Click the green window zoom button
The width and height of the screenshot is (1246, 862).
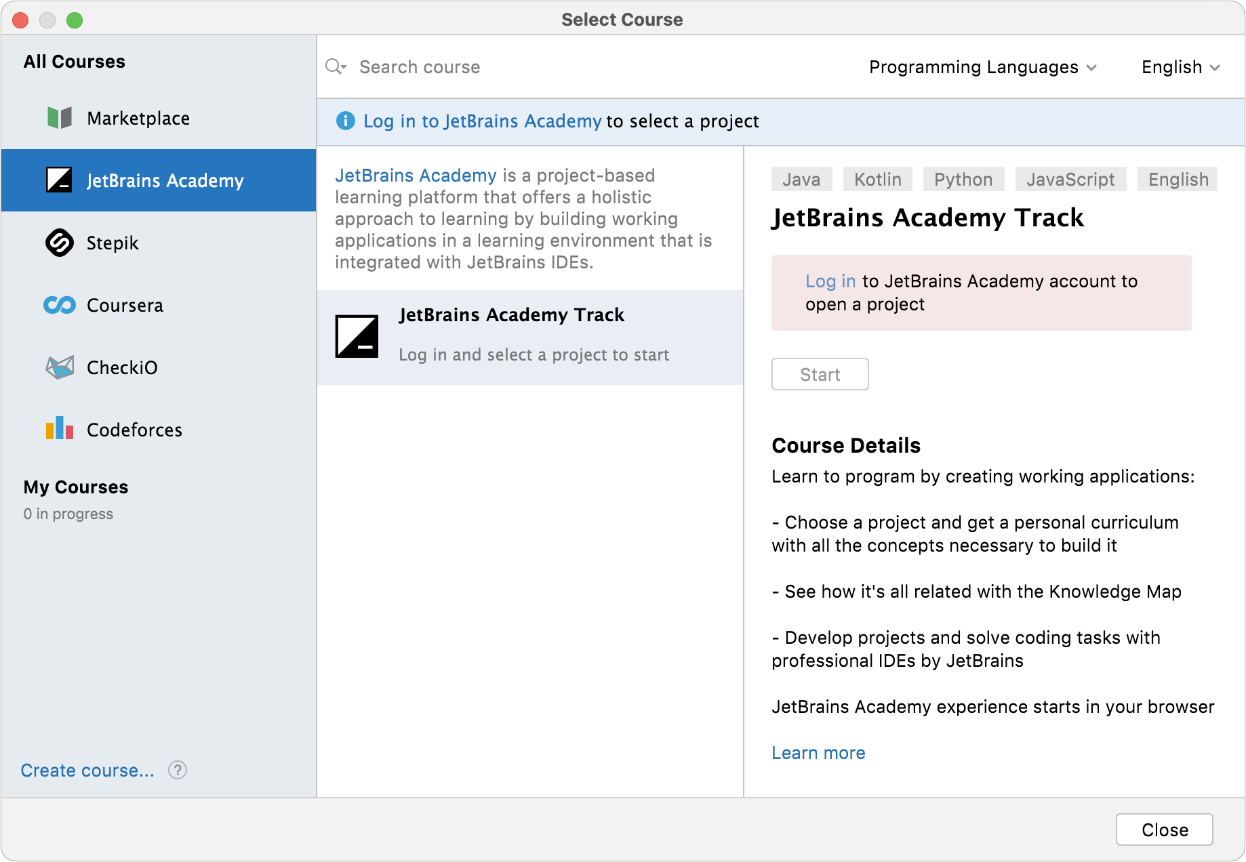pos(75,20)
